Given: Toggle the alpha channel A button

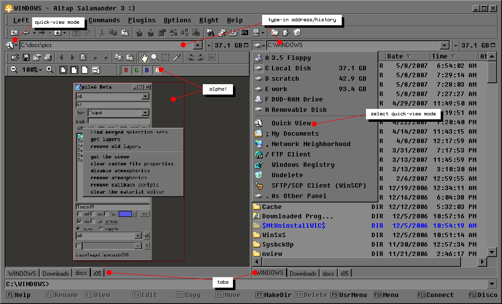Looking at the screenshot, I should (157, 70).
